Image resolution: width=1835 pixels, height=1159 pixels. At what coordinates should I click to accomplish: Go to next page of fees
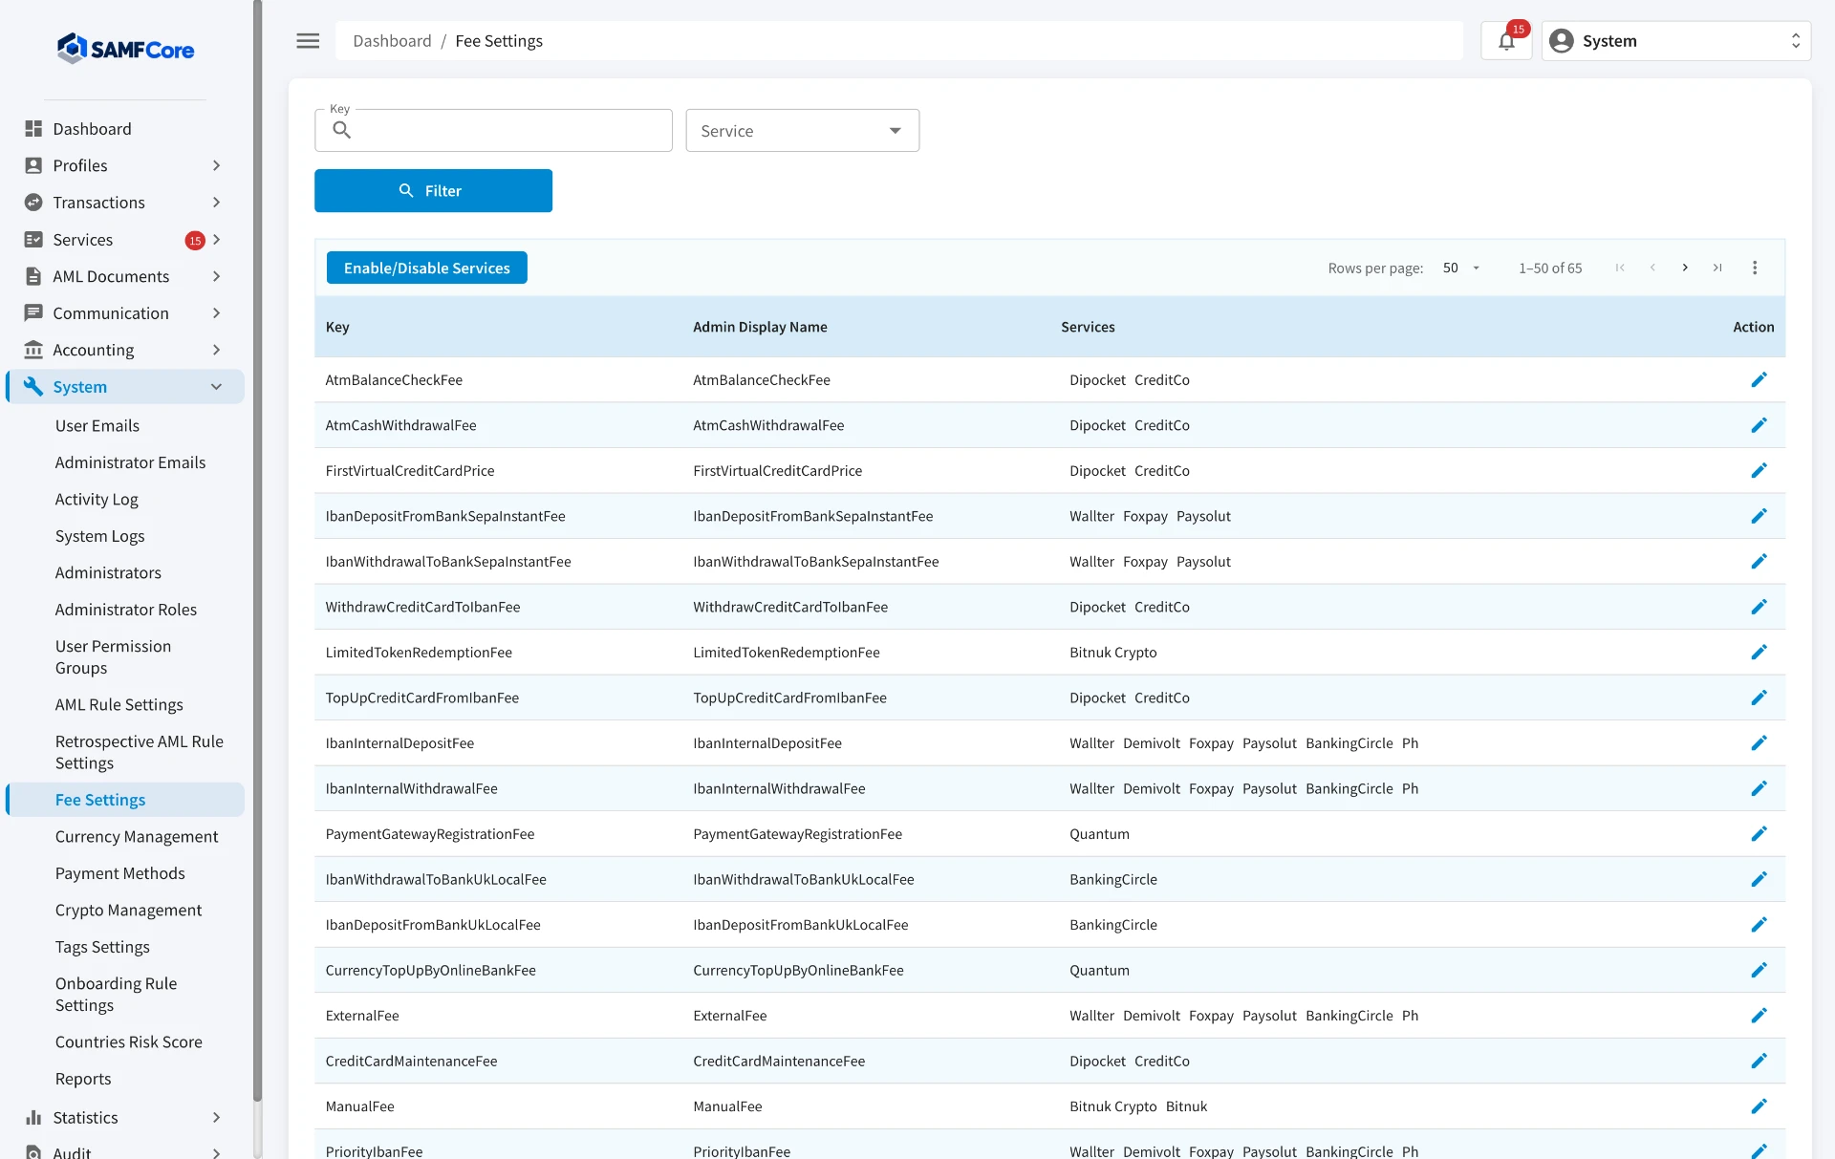point(1685,268)
